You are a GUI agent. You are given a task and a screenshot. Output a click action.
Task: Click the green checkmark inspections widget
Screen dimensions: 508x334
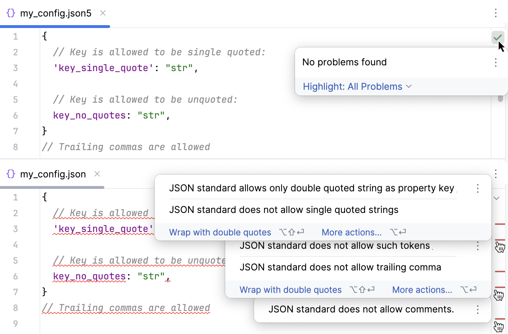click(498, 37)
